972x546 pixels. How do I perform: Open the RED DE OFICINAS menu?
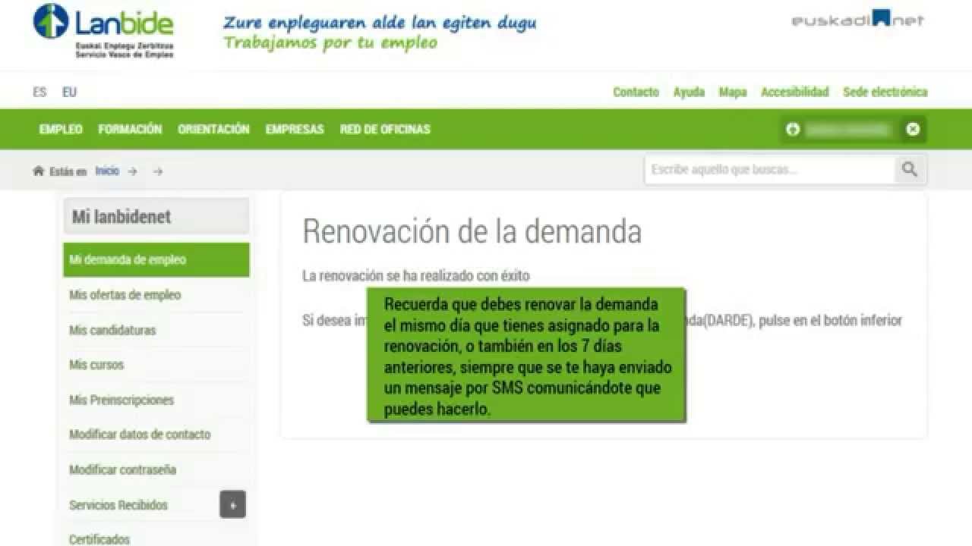[x=384, y=130]
